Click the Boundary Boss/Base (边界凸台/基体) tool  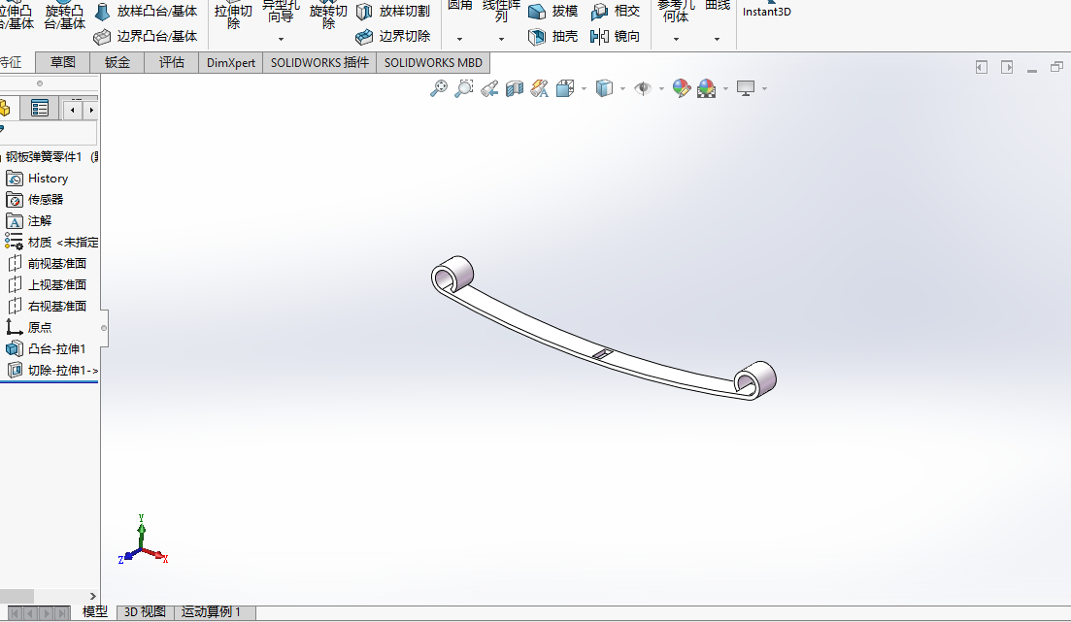click(x=147, y=36)
